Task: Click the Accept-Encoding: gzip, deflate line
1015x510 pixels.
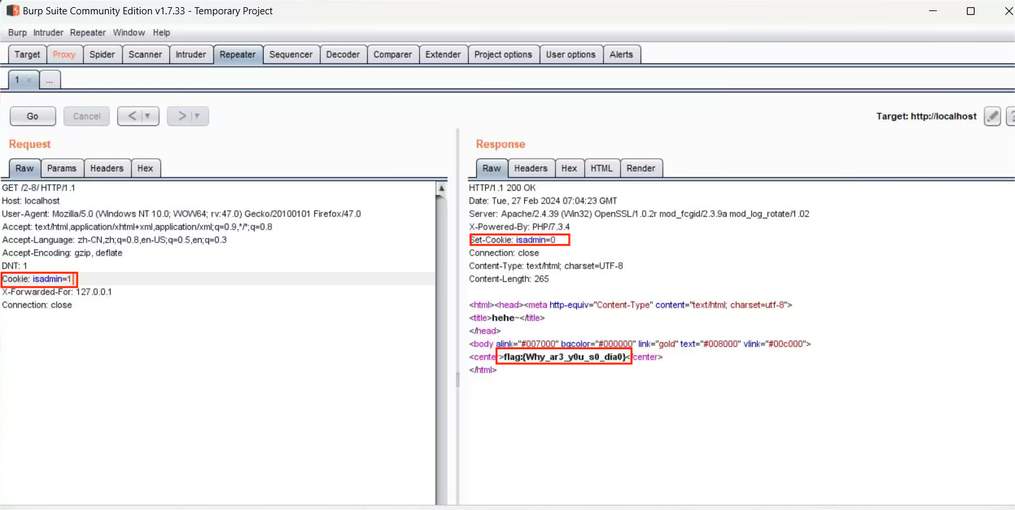Action: coord(63,253)
